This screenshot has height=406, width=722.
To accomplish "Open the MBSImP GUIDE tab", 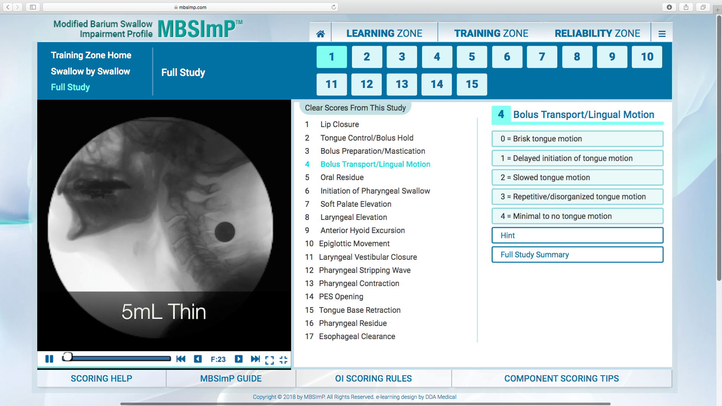I will (231, 379).
